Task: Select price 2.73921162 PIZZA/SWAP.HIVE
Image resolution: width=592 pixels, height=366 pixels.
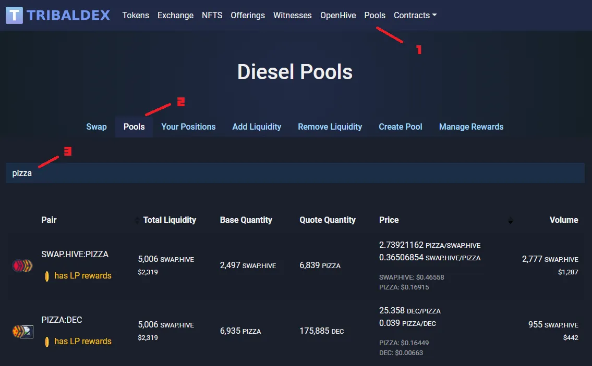Action: (430, 245)
